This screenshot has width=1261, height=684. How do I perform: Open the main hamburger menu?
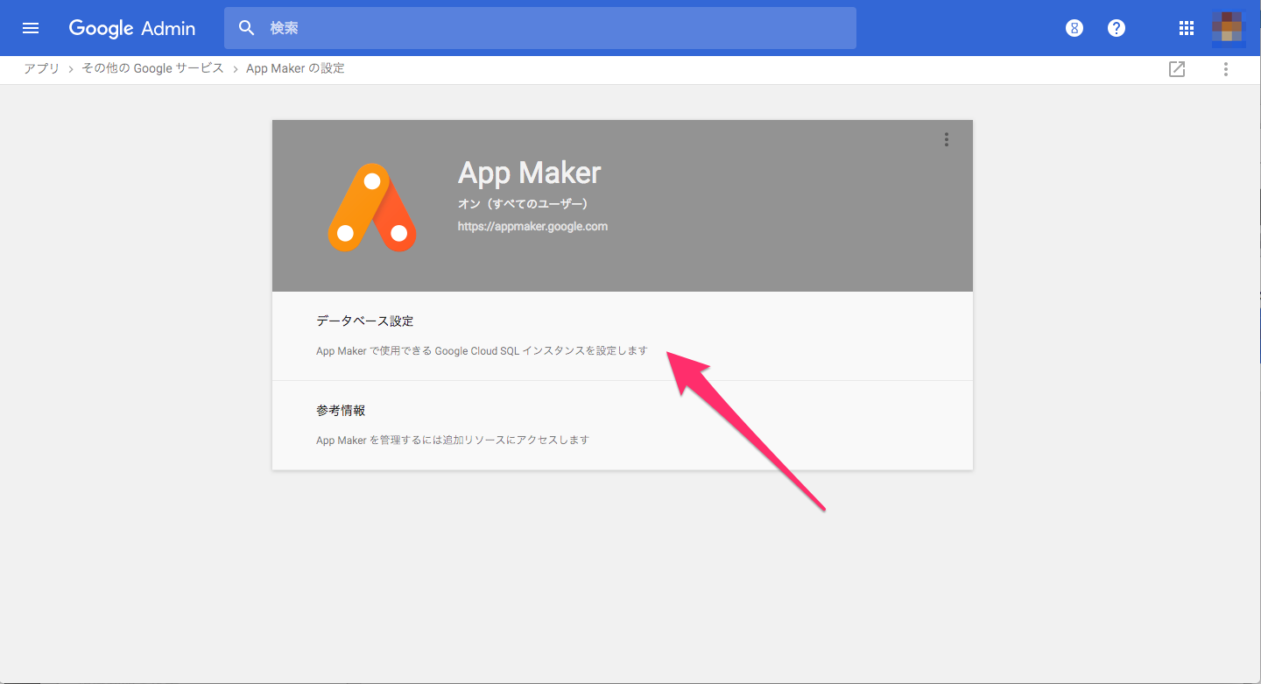point(31,28)
